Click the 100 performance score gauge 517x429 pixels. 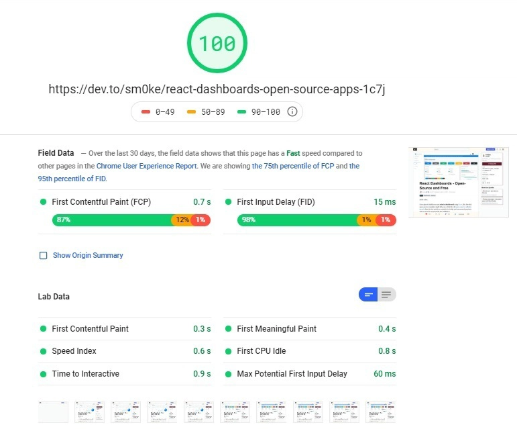coord(217,43)
